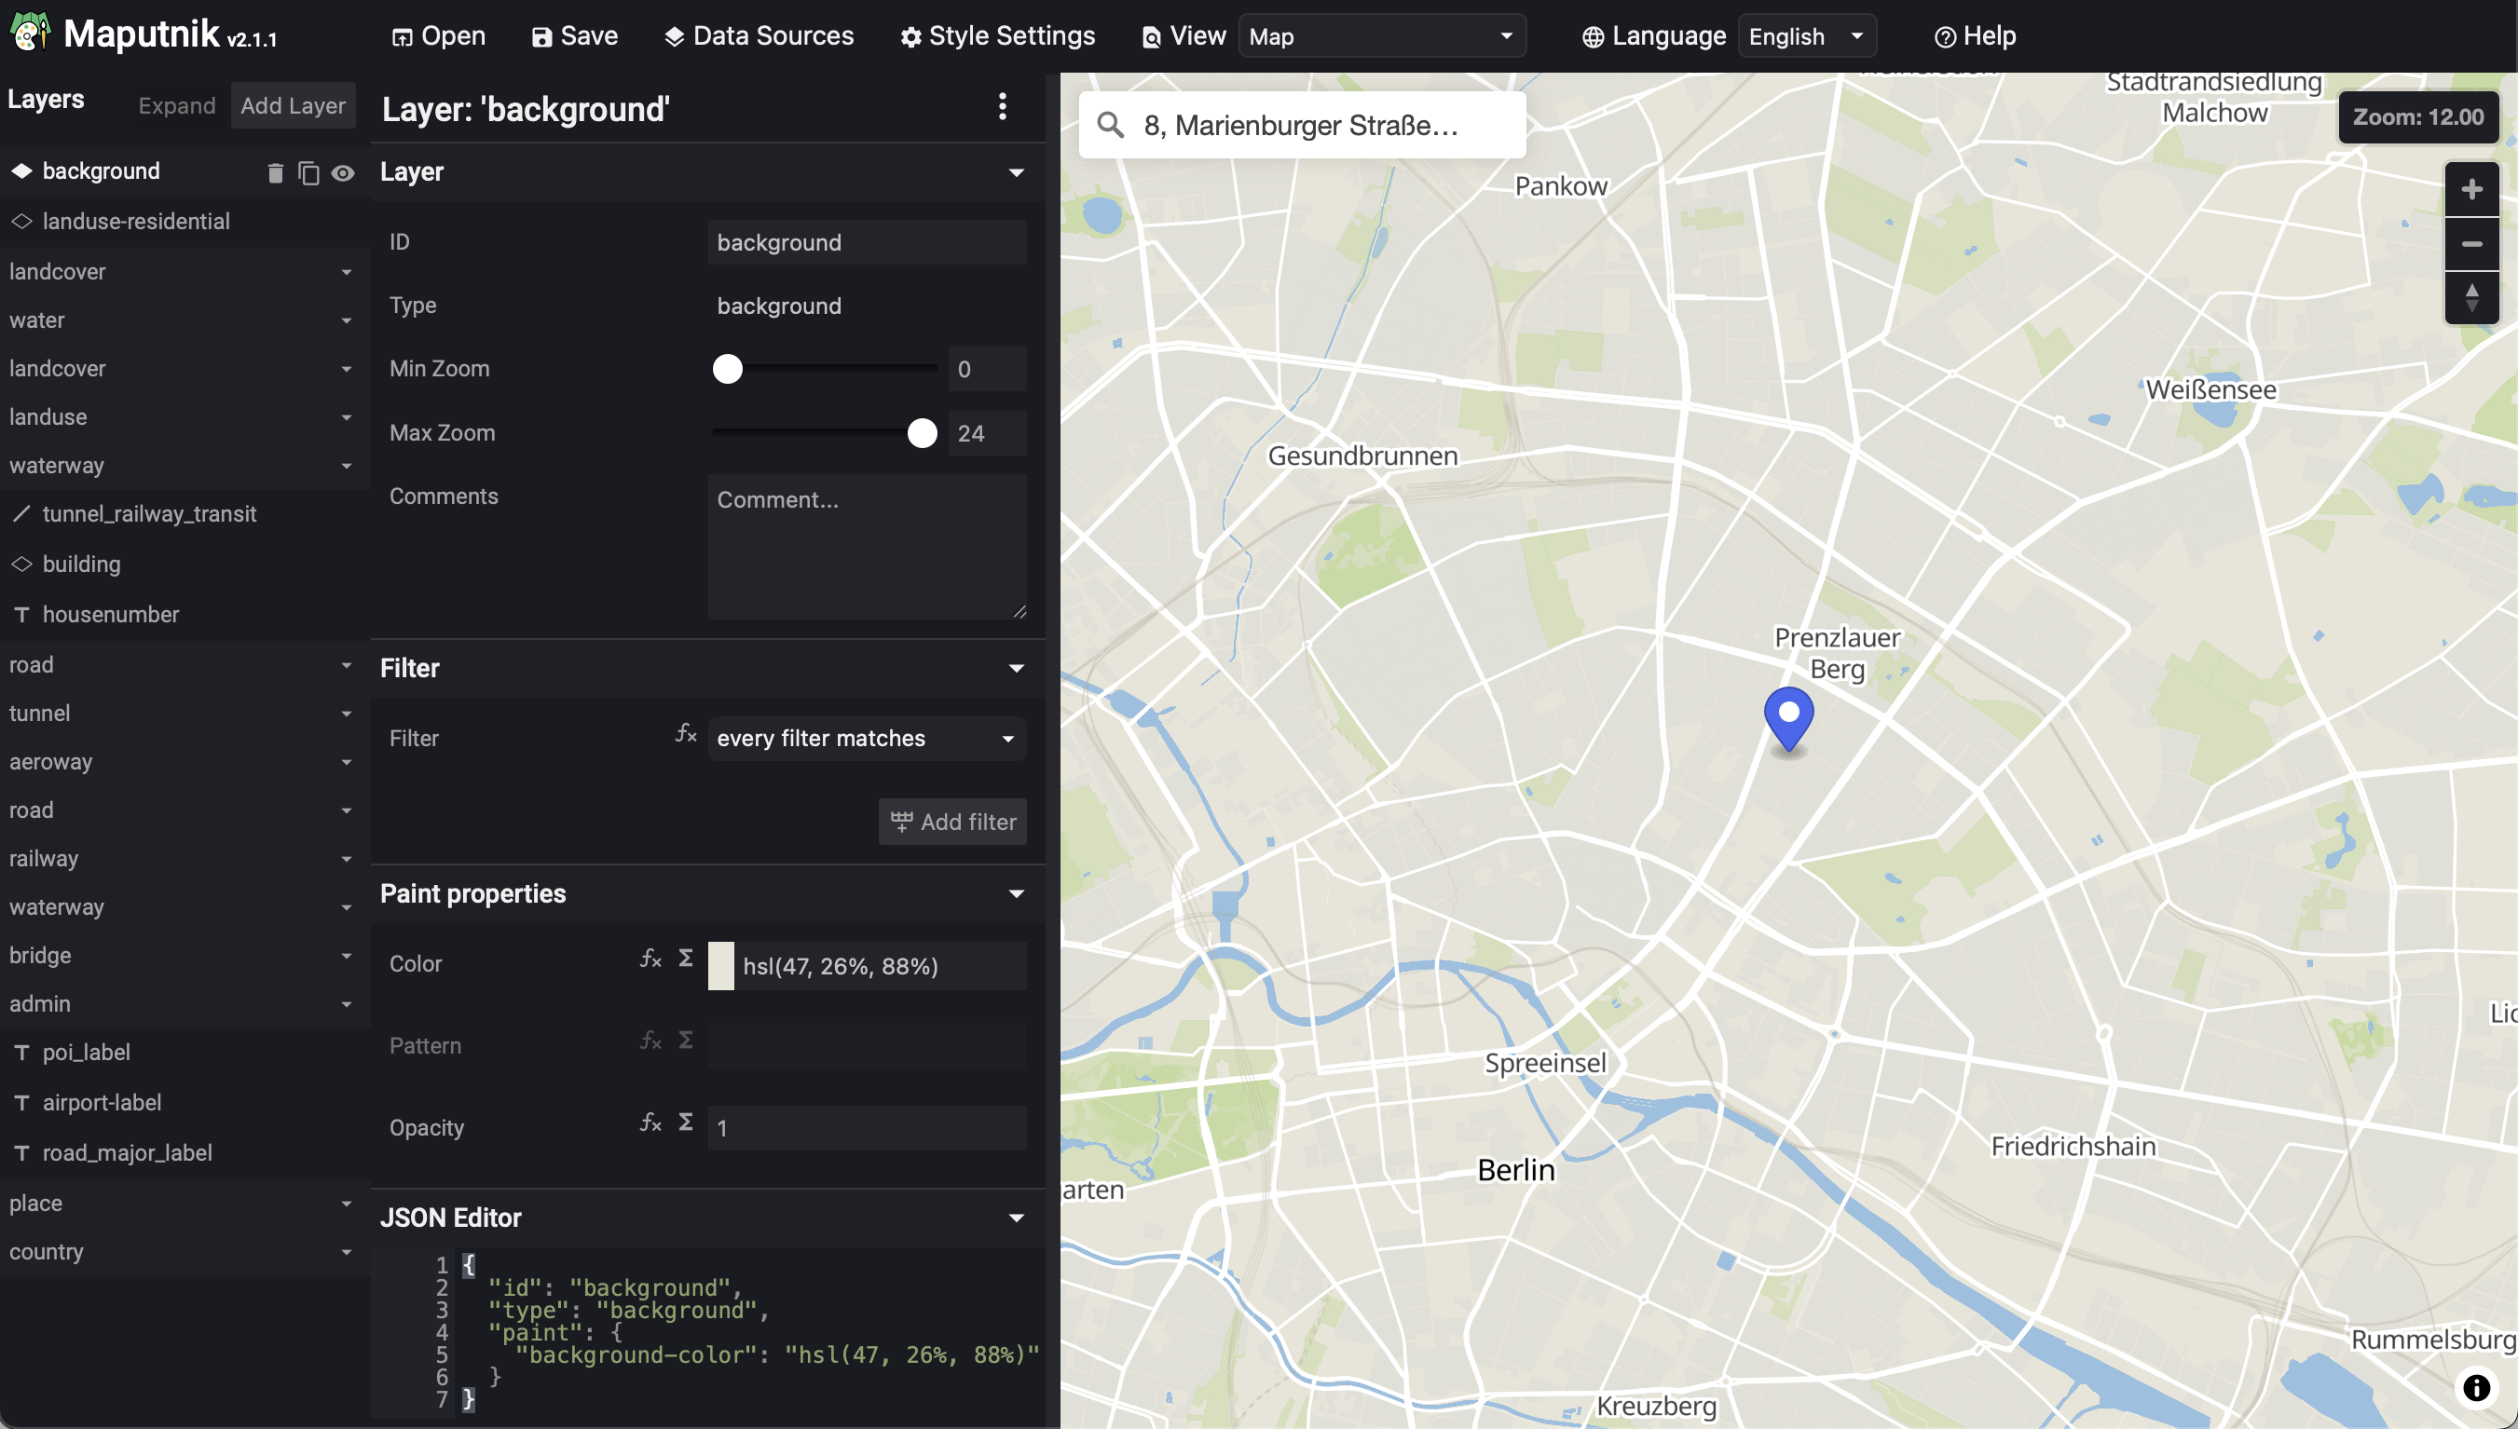2518x1429 pixels.
Task: Toggle visibility eye of background layer
Action: (343, 172)
